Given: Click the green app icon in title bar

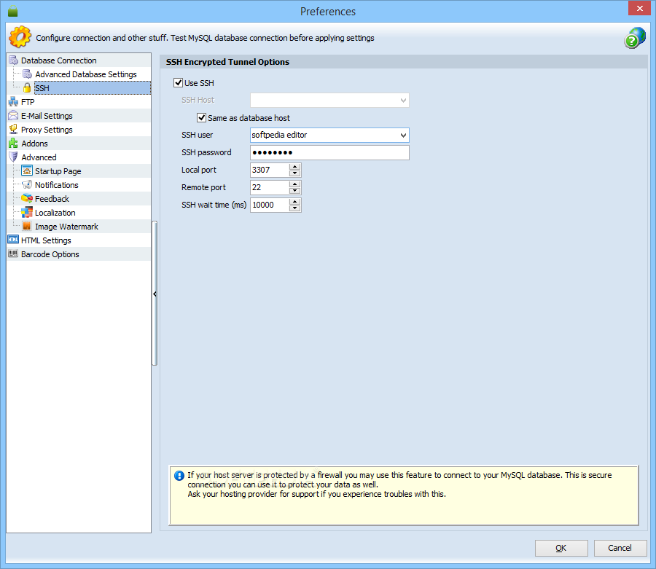Looking at the screenshot, I should (x=13, y=11).
